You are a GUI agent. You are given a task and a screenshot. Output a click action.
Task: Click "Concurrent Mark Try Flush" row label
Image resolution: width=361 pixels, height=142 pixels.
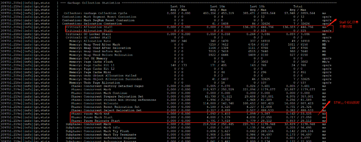tap(106, 131)
